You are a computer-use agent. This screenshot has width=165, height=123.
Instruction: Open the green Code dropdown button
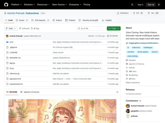[x=114, y=28]
